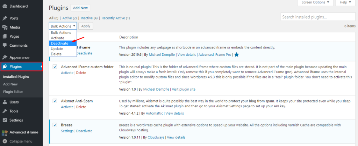Click the Appearance paintbrush icon
The width and height of the screenshot is (358, 146).
(5, 57)
